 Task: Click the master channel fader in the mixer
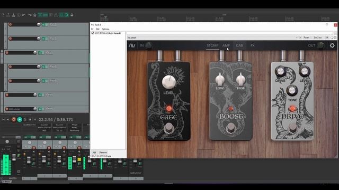pyautogui.click(x=14, y=157)
